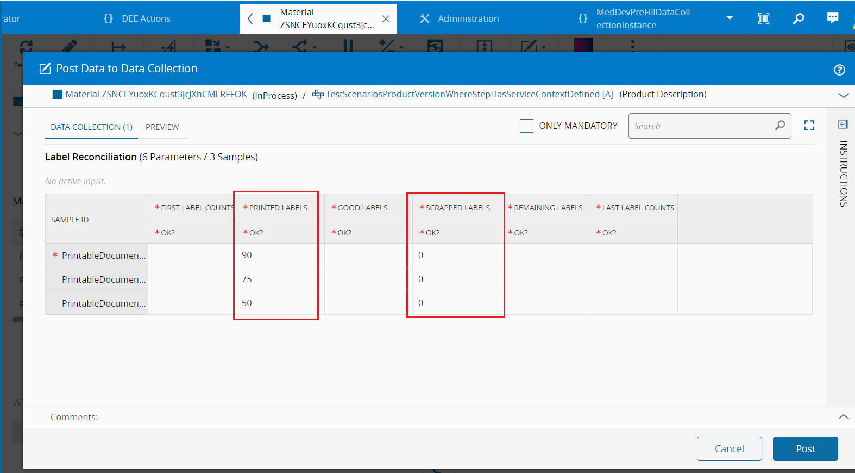Click the previous tab chevron arrow
This screenshot has width=855, height=473.
point(250,18)
